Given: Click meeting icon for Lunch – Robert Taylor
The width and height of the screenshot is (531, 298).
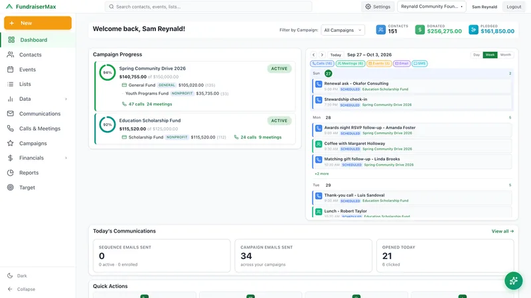Looking at the screenshot, I should click(319, 212).
